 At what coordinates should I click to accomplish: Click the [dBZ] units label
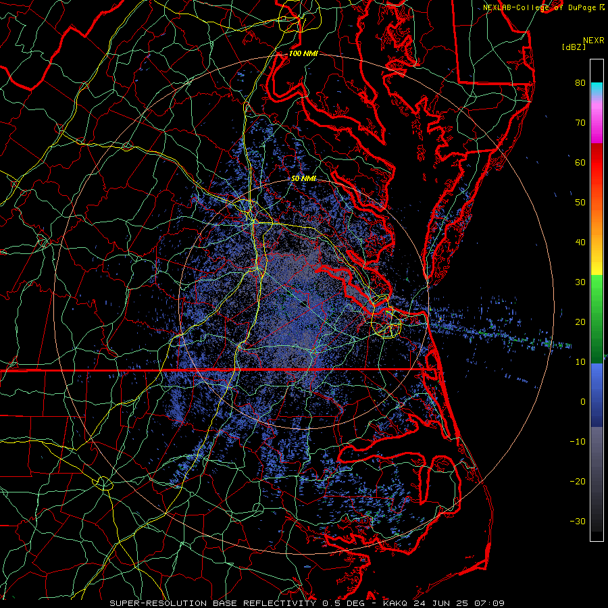574,47
